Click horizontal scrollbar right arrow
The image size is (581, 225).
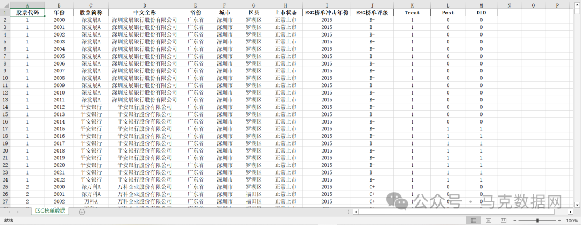pyautogui.click(x=571, y=212)
